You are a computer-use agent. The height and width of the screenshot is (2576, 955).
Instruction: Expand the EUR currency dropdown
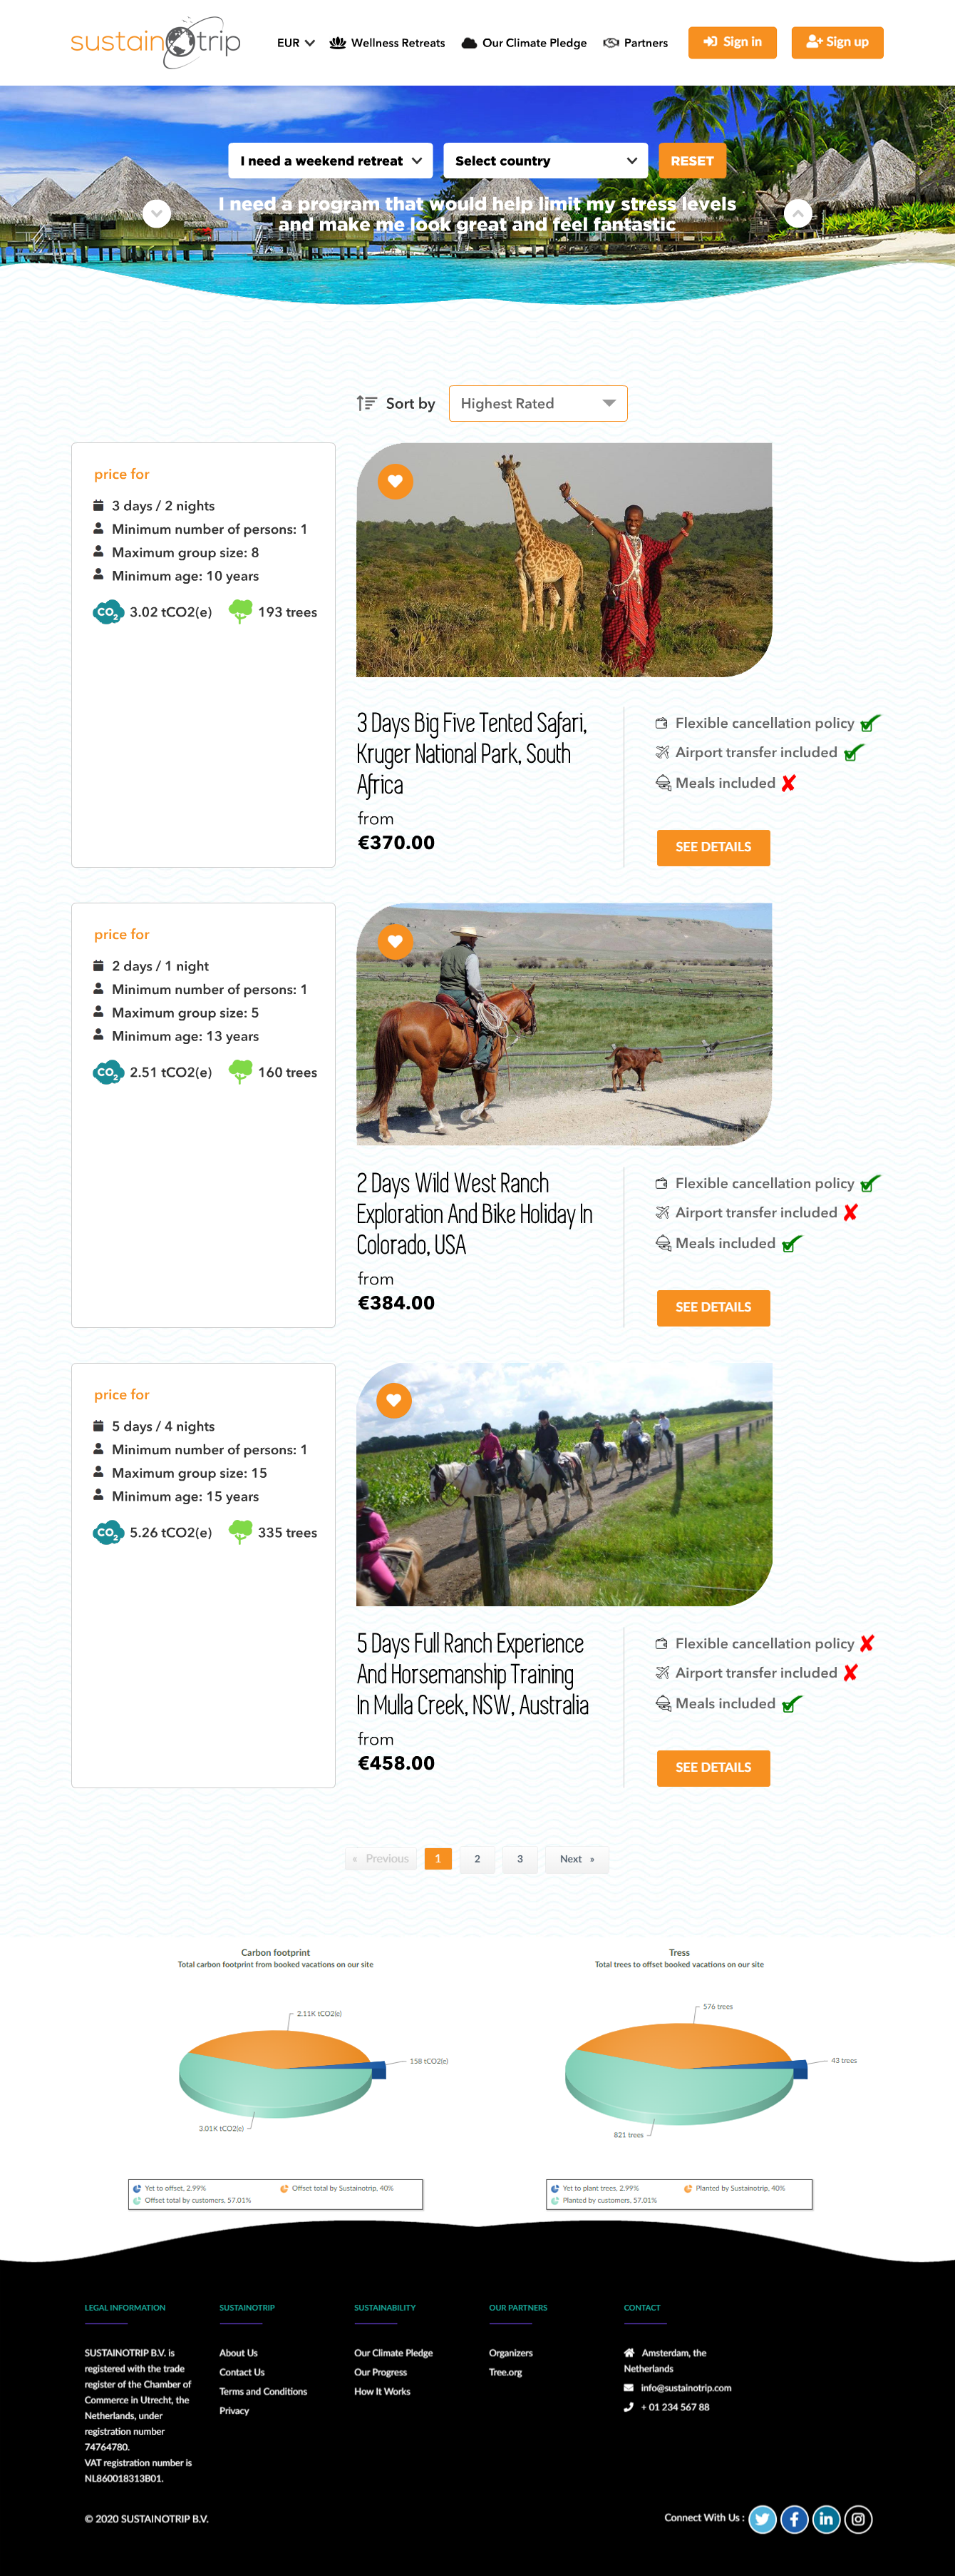[296, 43]
